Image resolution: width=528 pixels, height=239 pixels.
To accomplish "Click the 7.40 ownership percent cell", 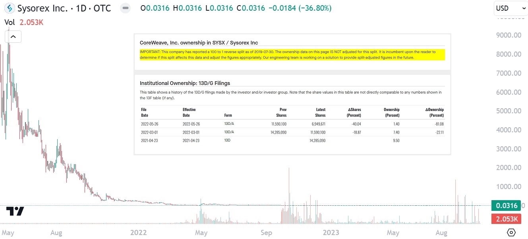I will [396, 132].
